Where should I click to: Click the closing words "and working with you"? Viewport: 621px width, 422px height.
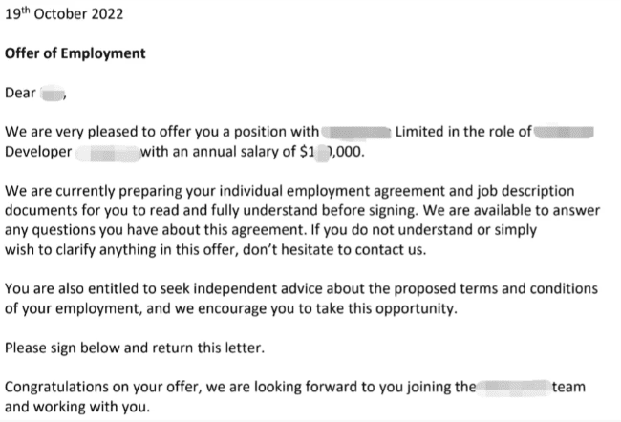[x=77, y=407]
